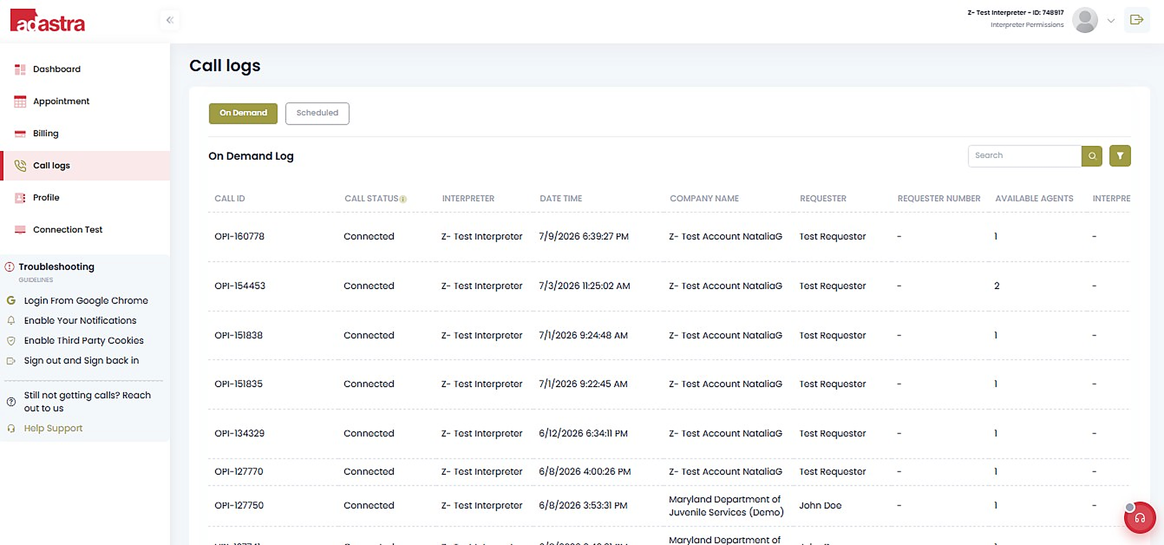Click the DATE TIME column header
The image size is (1164, 545).
click(x=561, y=199)
